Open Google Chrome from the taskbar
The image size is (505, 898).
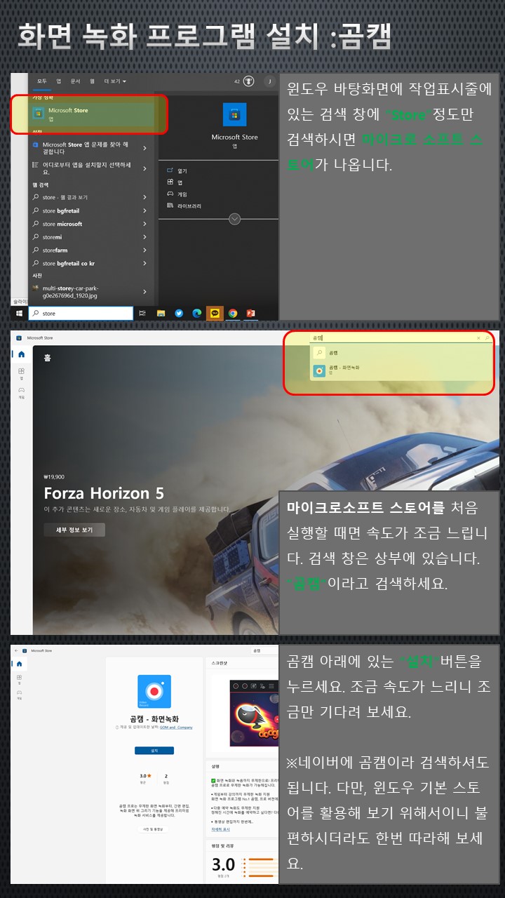coord(233,314)
